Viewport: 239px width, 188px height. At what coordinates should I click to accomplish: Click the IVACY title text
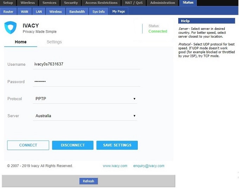click(31, 26)
